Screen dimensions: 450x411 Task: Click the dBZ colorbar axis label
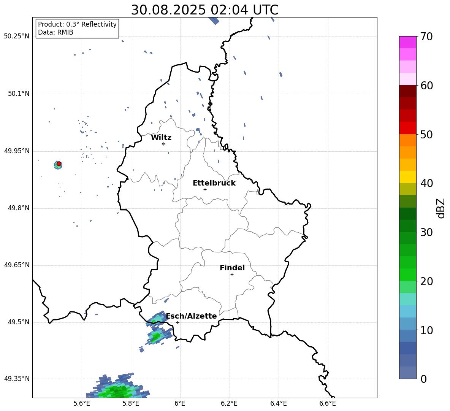point(441,208)
